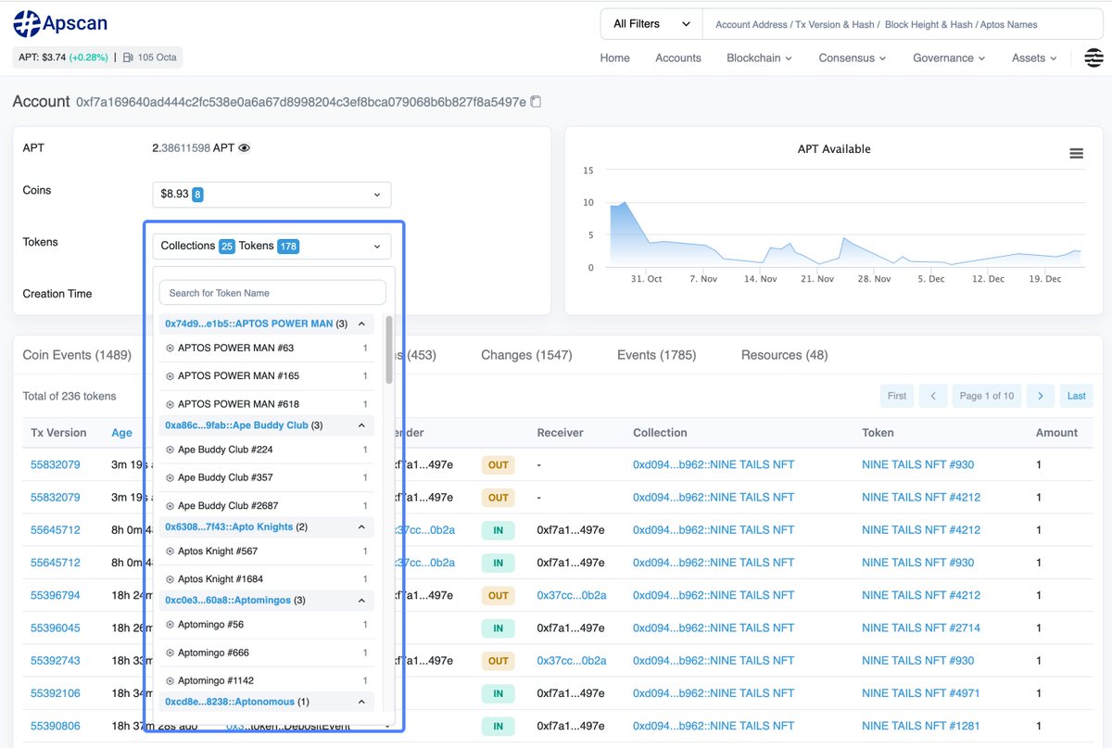Open transaction version 55390806
The height and width of the screenshot is (748, 1112).
click(56, 727)
